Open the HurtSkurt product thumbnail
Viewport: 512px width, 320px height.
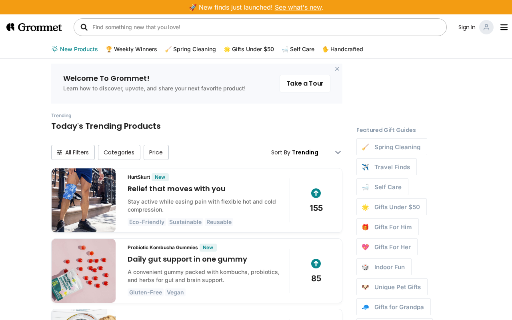tap(84, 200)
